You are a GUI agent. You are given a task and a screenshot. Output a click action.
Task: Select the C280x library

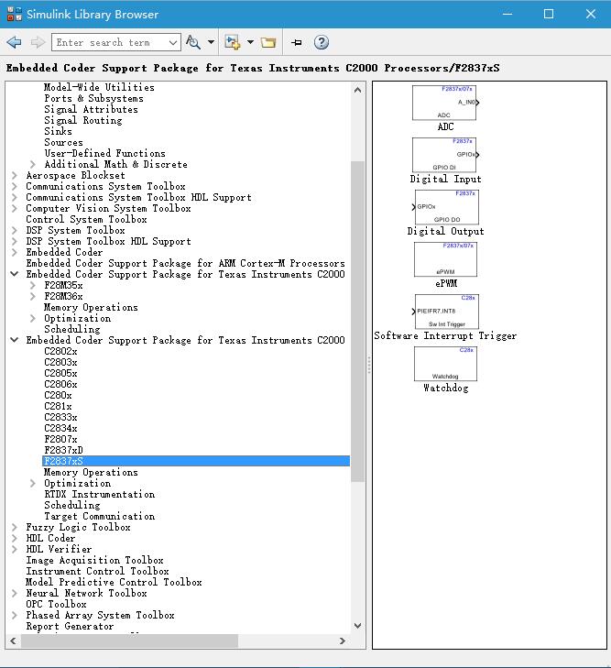click(58, 395)
